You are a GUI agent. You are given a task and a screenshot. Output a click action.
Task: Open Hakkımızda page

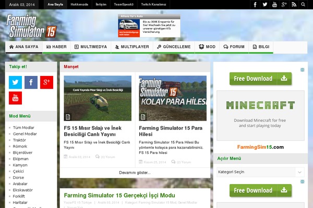79,4
